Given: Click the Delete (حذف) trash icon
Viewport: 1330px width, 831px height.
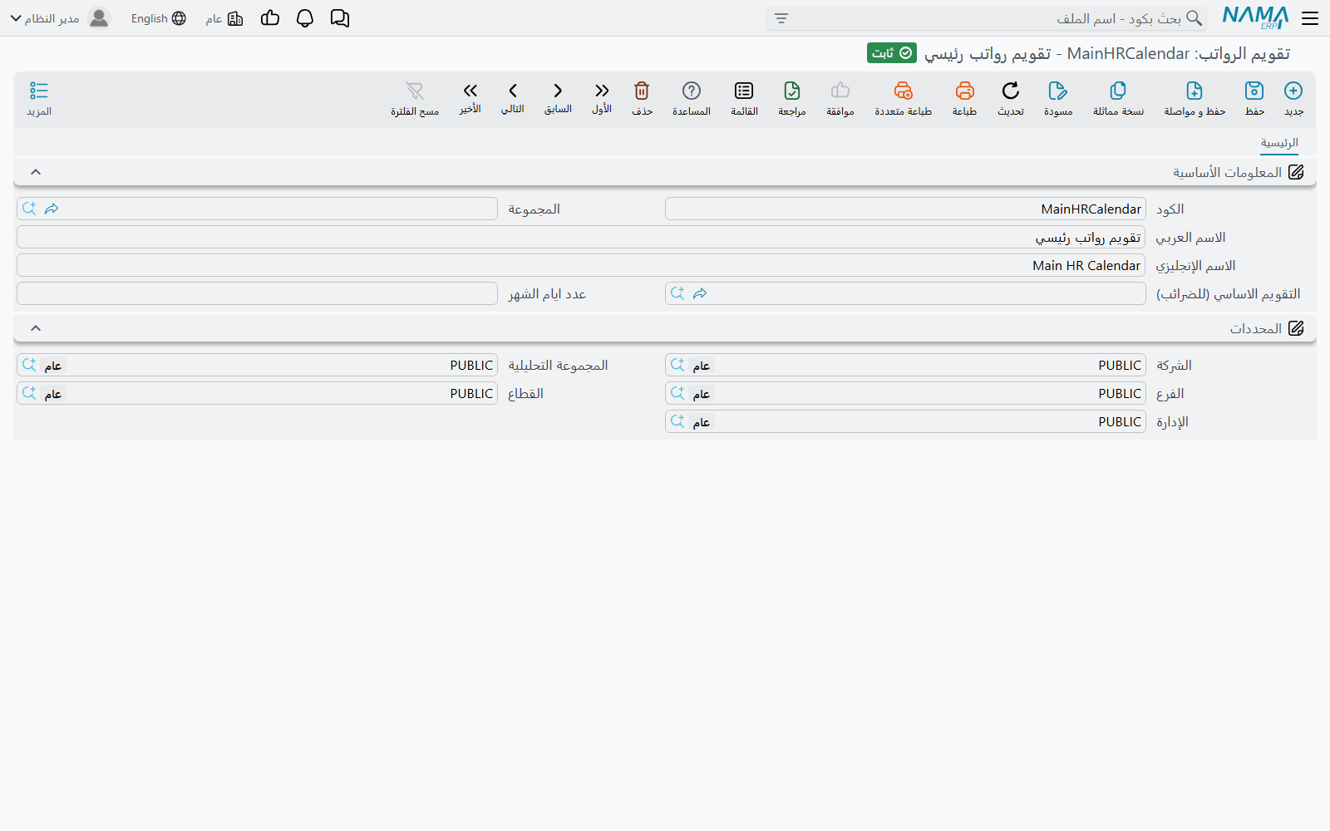Looking at the screenshot, I should 642,91.
